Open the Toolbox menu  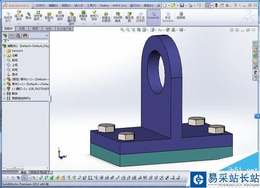104,6
